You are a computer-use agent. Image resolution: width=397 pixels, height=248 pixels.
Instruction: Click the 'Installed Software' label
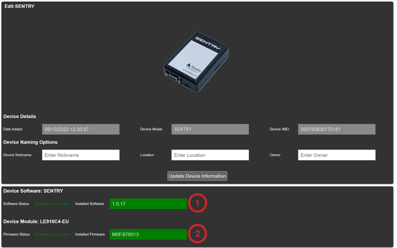pyautogui.click(x=90, y=204)
